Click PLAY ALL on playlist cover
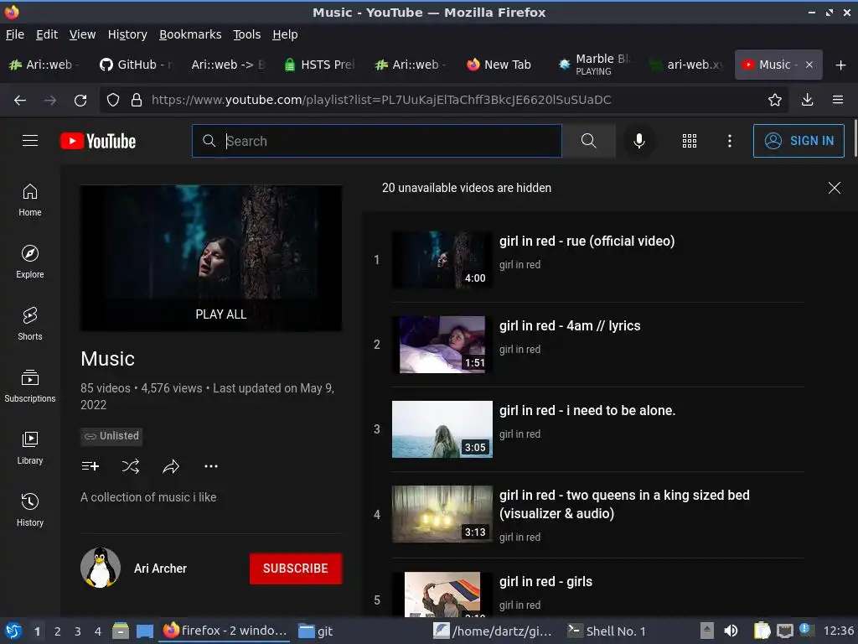Image resolution: width=858 pixels, height=644 pixels. [221, 314]
